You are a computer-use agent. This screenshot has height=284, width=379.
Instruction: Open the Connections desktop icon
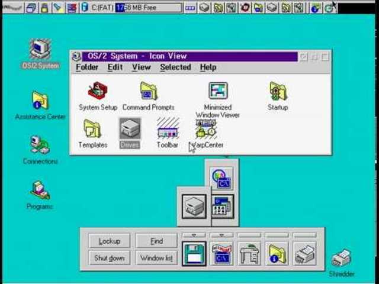[x=40, y=145]
